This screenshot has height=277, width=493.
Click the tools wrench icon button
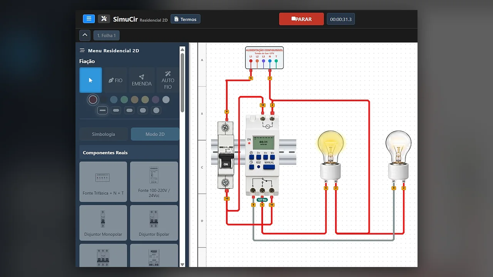point(104,19)
